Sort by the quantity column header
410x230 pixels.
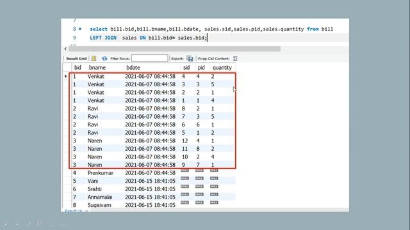[x=222, y=68]
